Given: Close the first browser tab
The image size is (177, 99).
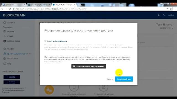Looking at the screenshot, I should 25,5.
